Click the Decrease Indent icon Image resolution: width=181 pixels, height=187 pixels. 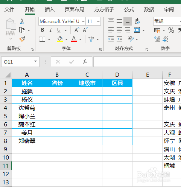pyautogui.click(x=111, y=39)
